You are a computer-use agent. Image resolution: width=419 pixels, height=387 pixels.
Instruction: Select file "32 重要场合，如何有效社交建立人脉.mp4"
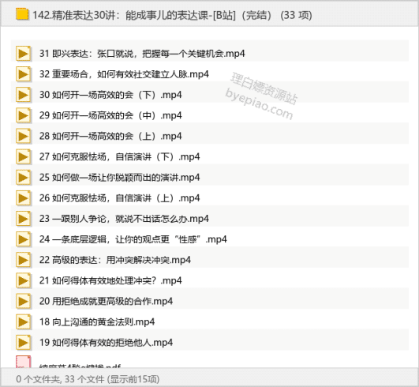pos(124,74)
